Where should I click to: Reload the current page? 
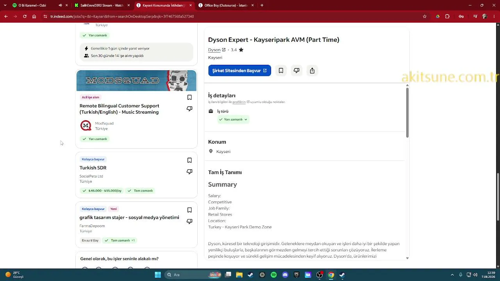(x=25, y=16)
